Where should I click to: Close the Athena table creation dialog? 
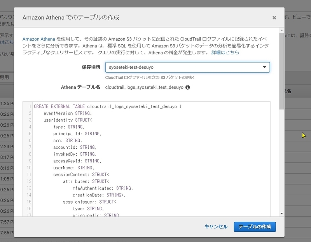click(274, 17)
